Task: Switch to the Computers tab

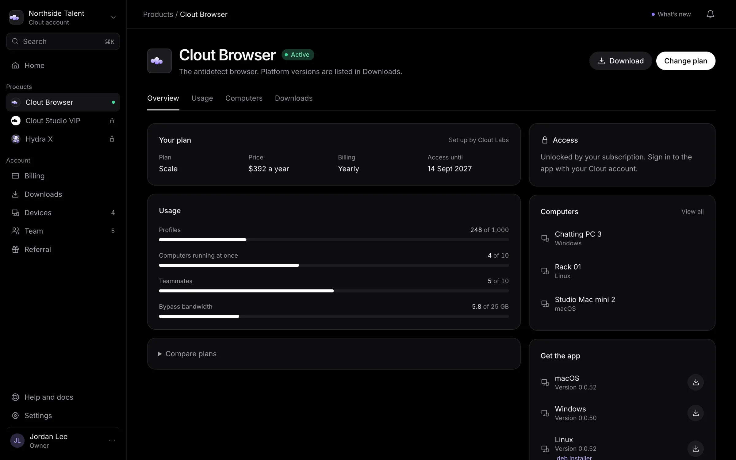Action: (x=244, y=98)
